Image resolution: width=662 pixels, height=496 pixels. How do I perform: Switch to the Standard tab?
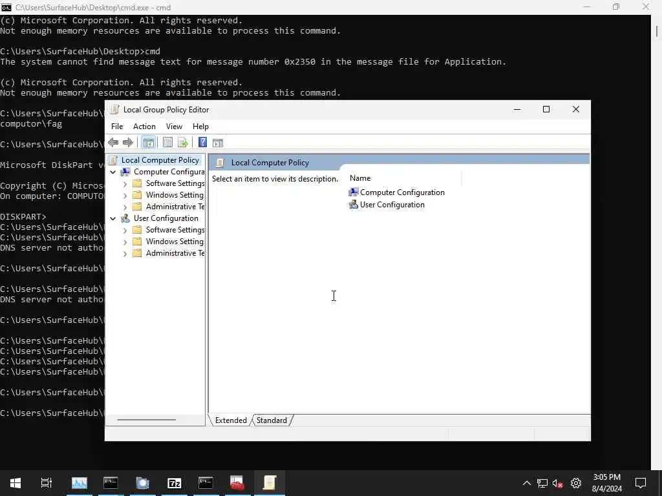pyautogui.click(x=272, y=420)
